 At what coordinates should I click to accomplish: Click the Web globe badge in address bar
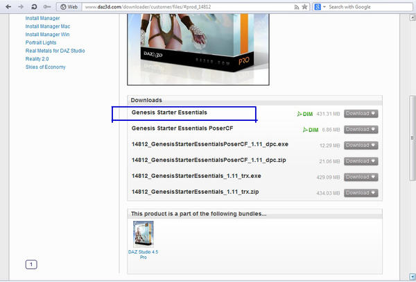tap(69, 7)
